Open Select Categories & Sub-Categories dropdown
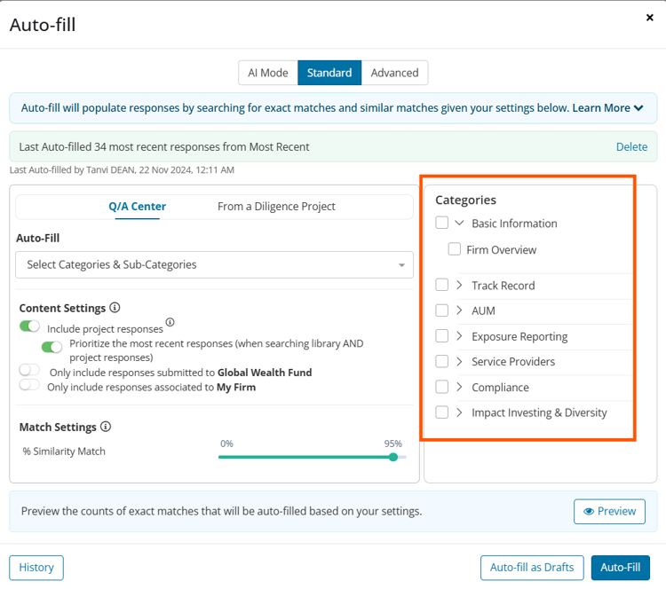The width and height of the screenshot is (666, 589). (215, 265)
